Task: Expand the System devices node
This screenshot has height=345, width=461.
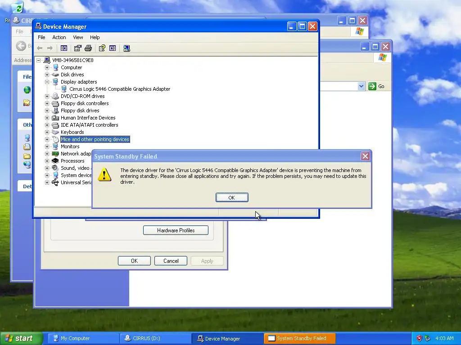Action: coord(47,176)
